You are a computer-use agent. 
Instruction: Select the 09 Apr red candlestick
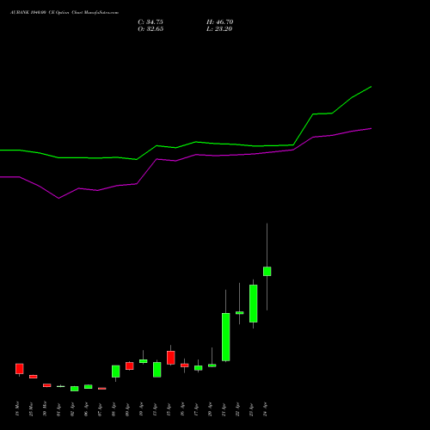tap(129, 365)
